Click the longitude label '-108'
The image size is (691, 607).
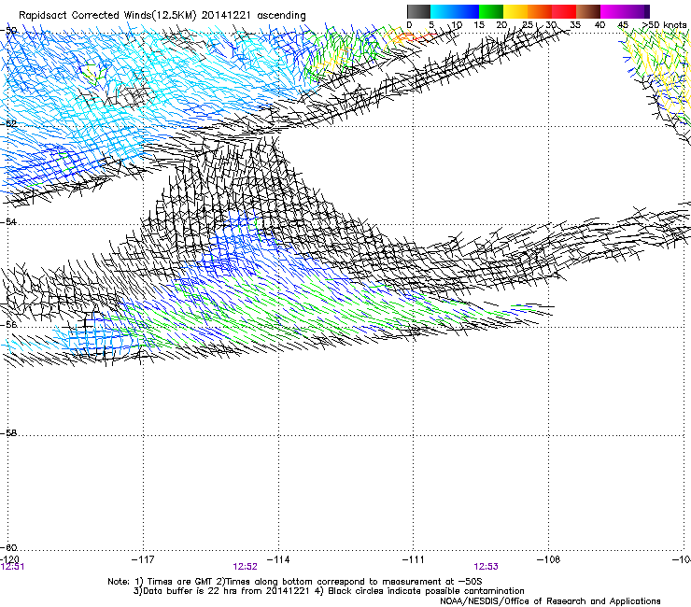pos(549,559)
